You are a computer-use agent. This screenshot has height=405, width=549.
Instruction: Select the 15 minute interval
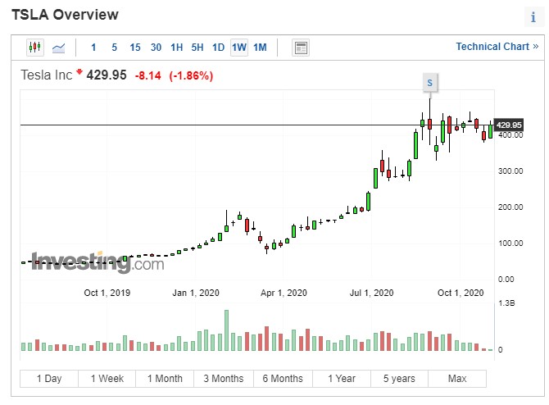135,48
